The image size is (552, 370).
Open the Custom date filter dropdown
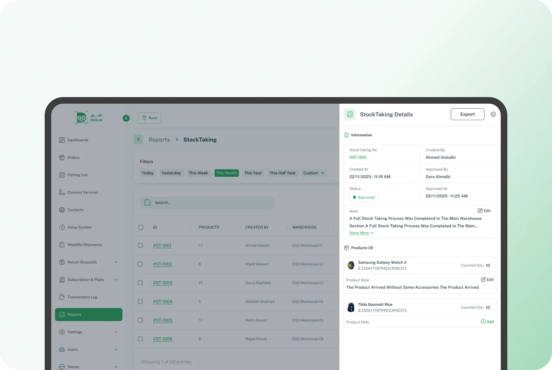click(314, 173)
